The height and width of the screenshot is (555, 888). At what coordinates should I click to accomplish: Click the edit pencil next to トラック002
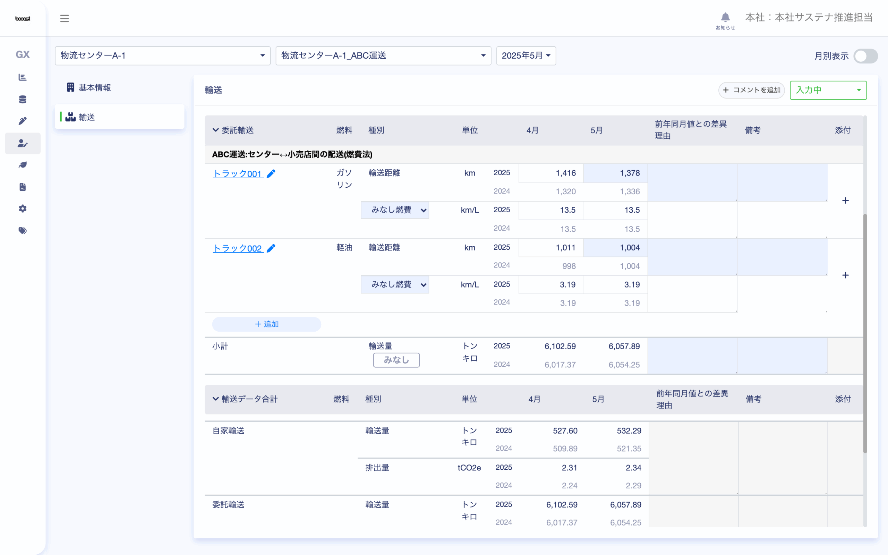[271, 248]
